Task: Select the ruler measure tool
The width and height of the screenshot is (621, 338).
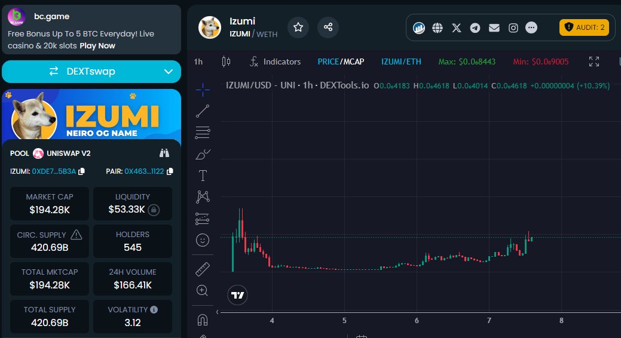Action: [x=203, y=269]
